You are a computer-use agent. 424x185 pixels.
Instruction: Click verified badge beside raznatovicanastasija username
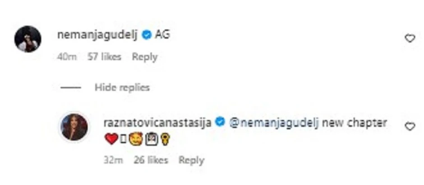220,123
